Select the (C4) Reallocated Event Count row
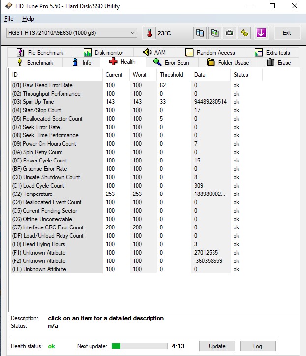Viewport: 306px width, 356px height. pyautogui.click(x=137, y=202)
